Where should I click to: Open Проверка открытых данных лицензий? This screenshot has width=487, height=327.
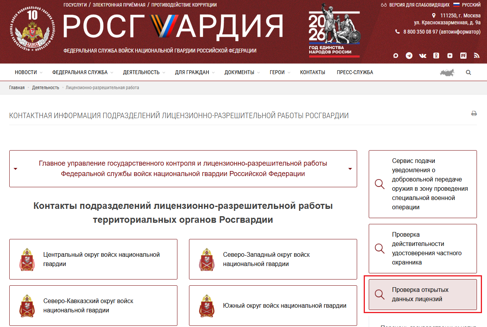[x=423, y=295]
